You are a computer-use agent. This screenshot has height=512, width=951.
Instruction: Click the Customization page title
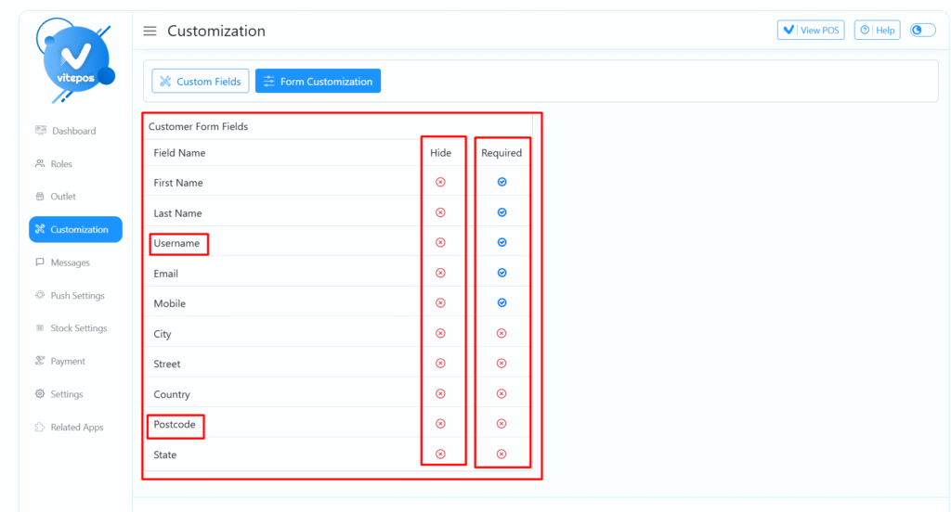[216, 31]
